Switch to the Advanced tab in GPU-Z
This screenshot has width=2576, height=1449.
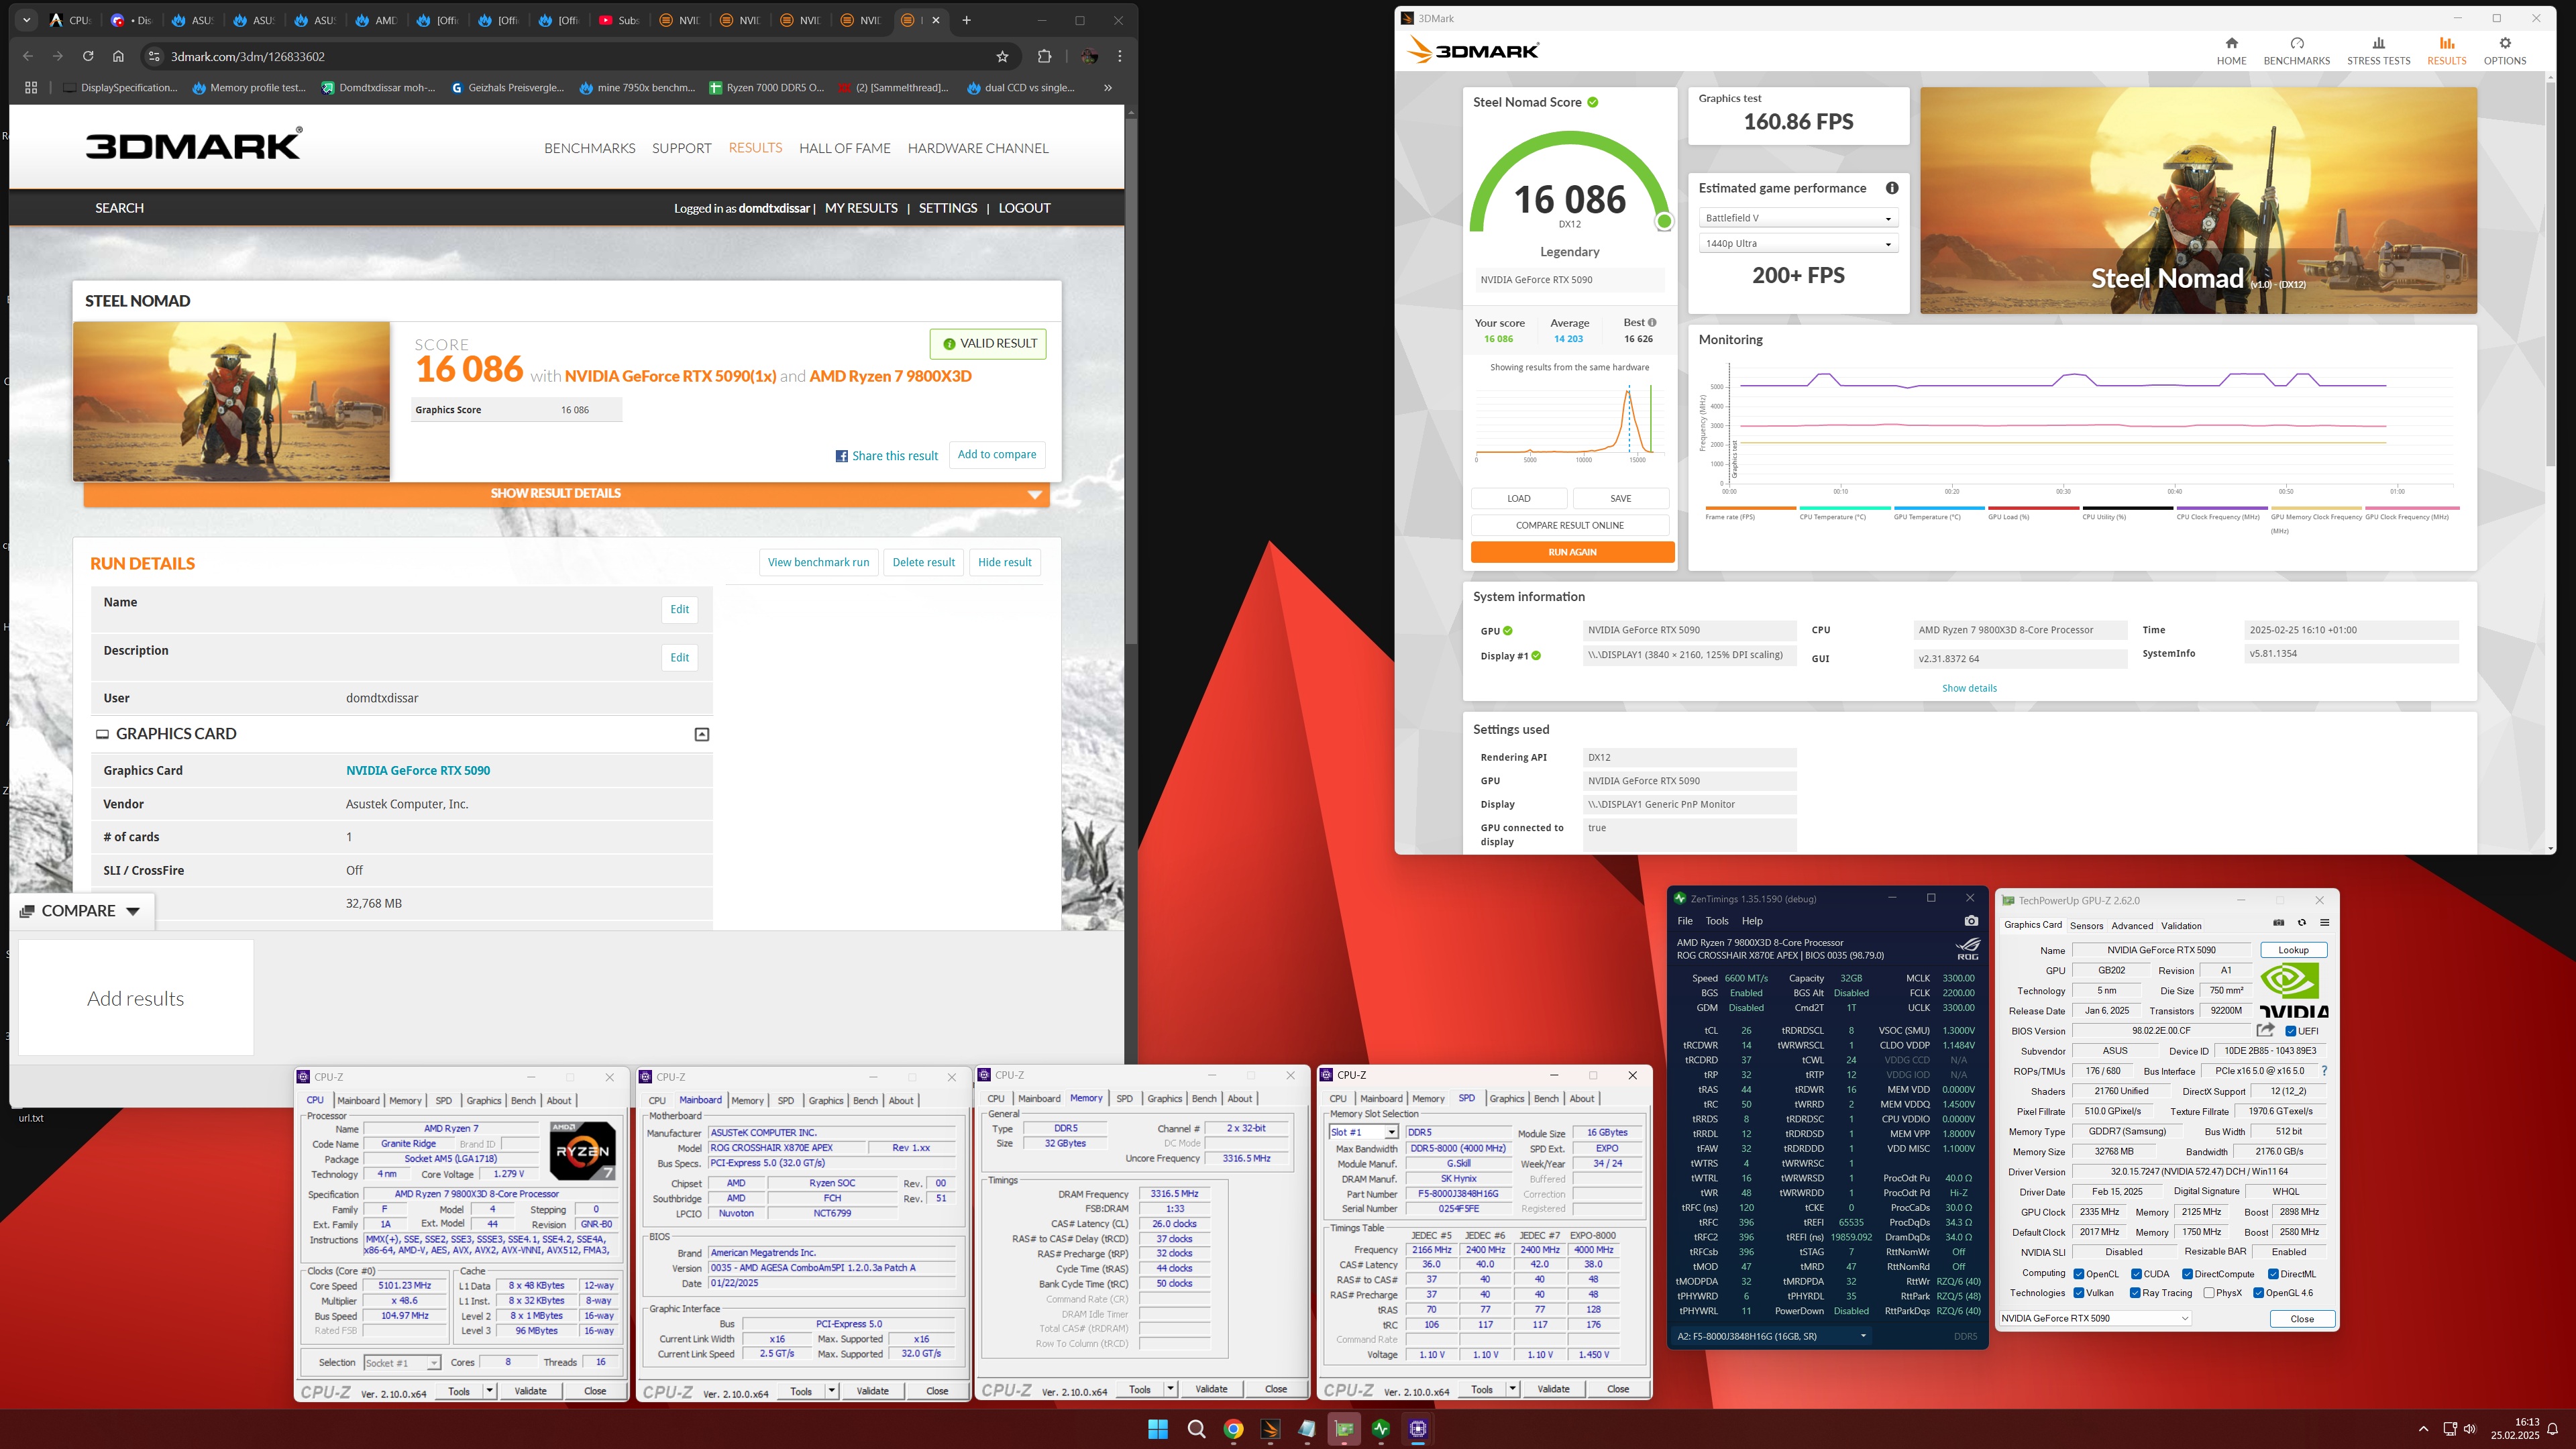(x=2132, y=926)
